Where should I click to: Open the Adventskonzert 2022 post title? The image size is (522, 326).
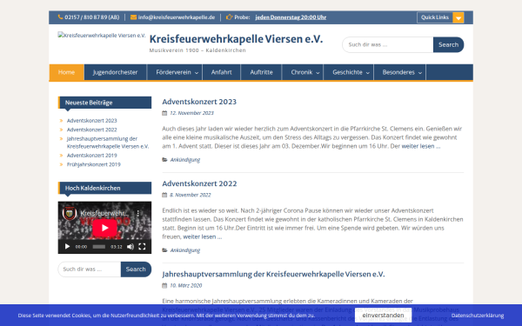point(199,183)
